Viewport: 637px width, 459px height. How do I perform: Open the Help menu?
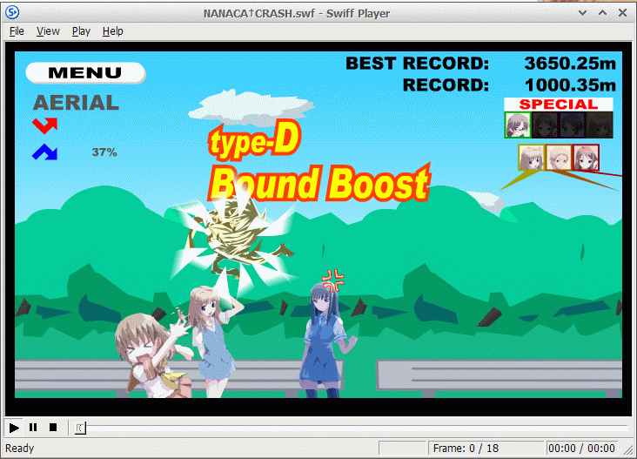click(112, 31)
